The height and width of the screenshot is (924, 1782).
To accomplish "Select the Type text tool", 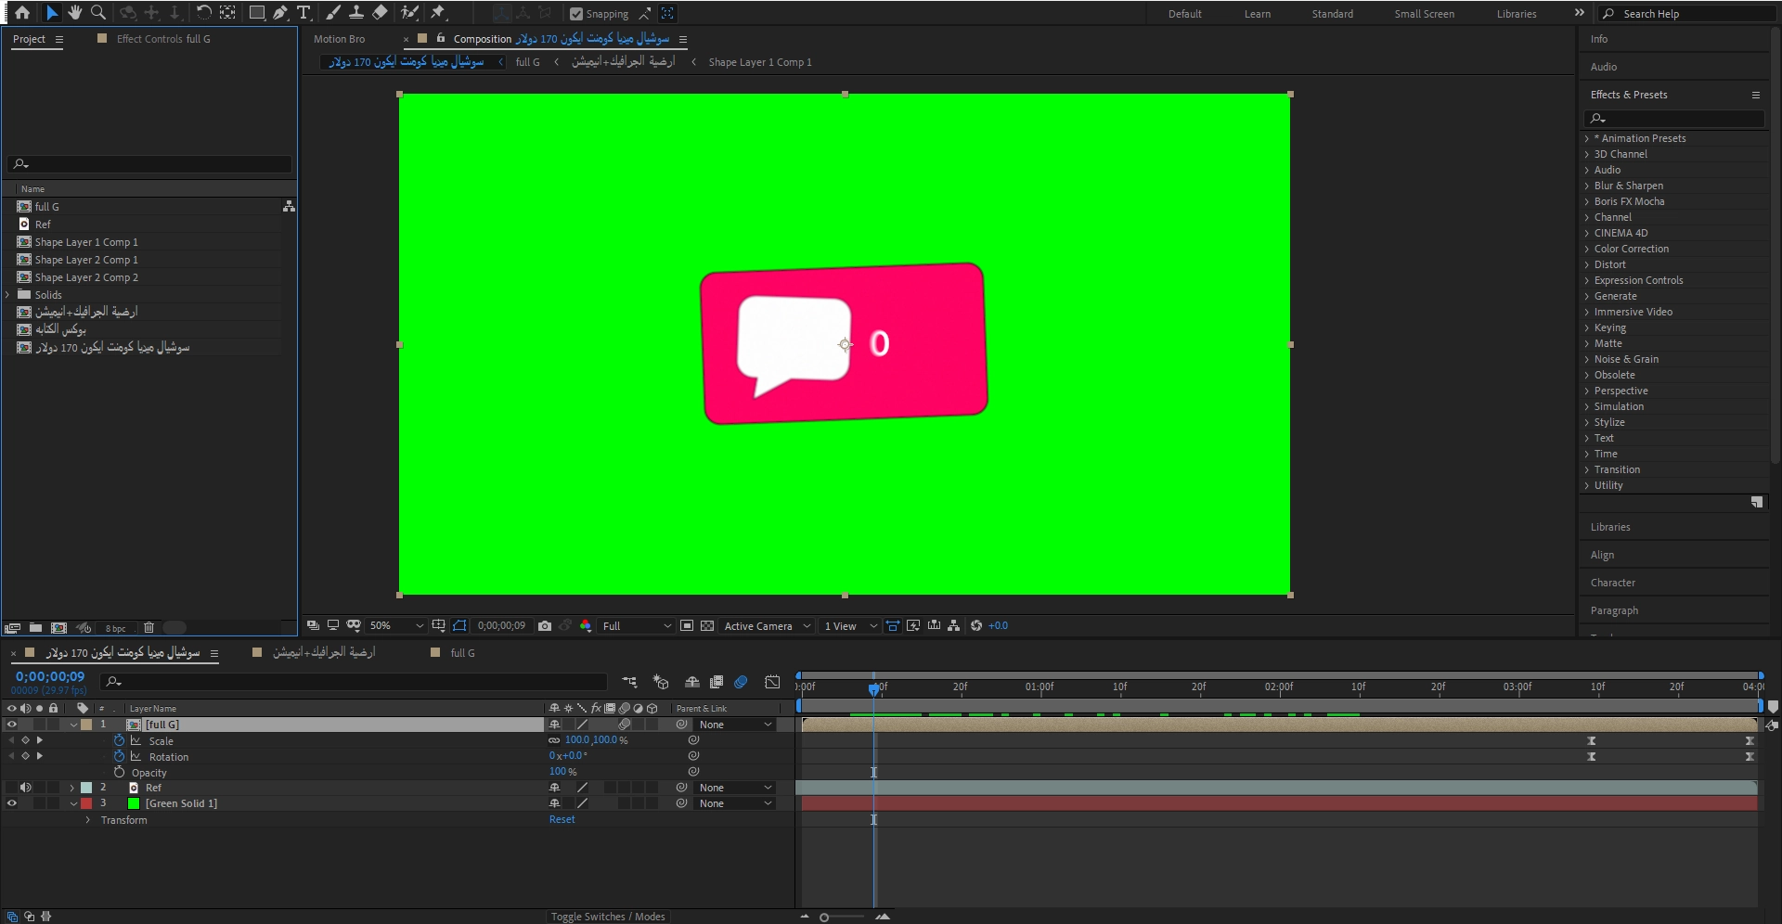I will [x=303, y=13].
